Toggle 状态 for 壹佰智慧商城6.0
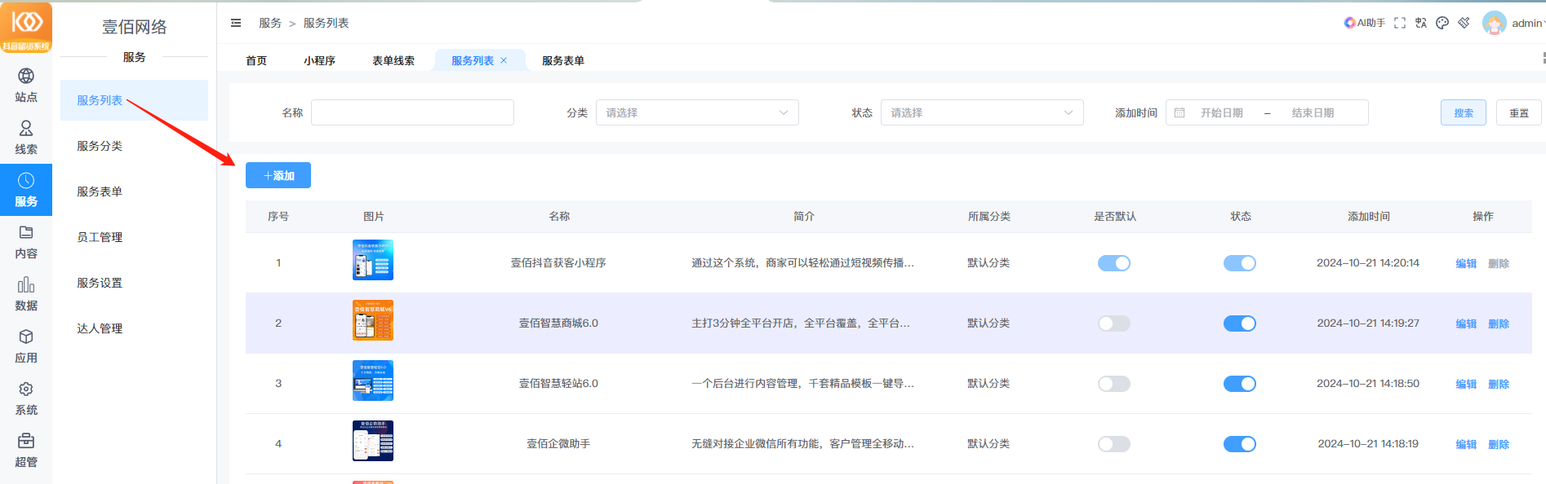The width and height of the screenshot is (1546, 484). click(x=1240, y=323)
